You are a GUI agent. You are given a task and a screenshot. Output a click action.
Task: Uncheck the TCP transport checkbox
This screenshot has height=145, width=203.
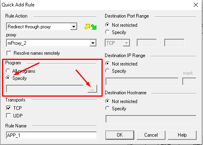(8, 108)
